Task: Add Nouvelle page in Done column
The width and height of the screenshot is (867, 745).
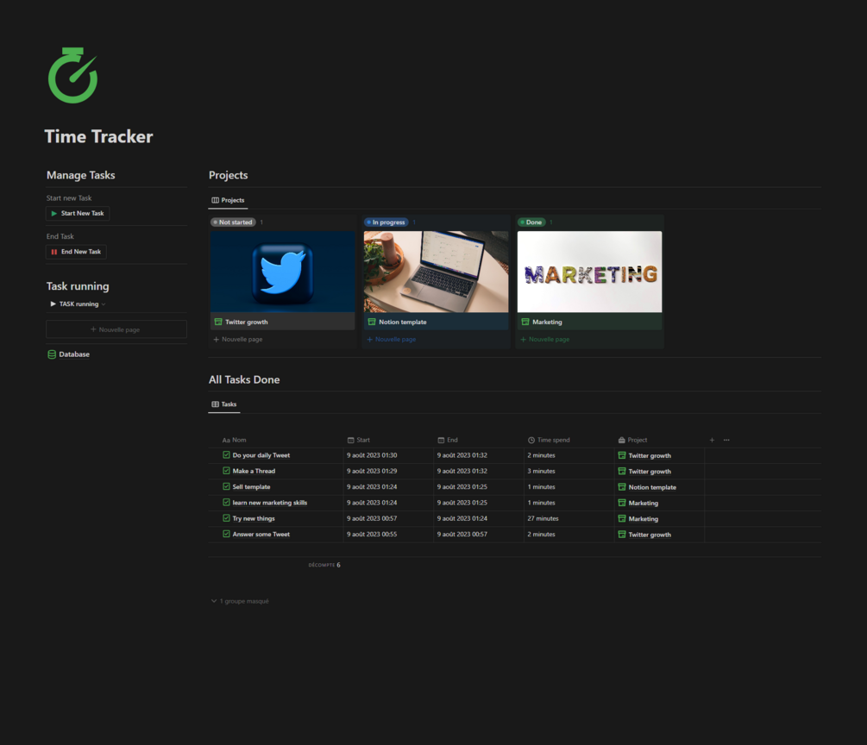Action: (545, 340)
